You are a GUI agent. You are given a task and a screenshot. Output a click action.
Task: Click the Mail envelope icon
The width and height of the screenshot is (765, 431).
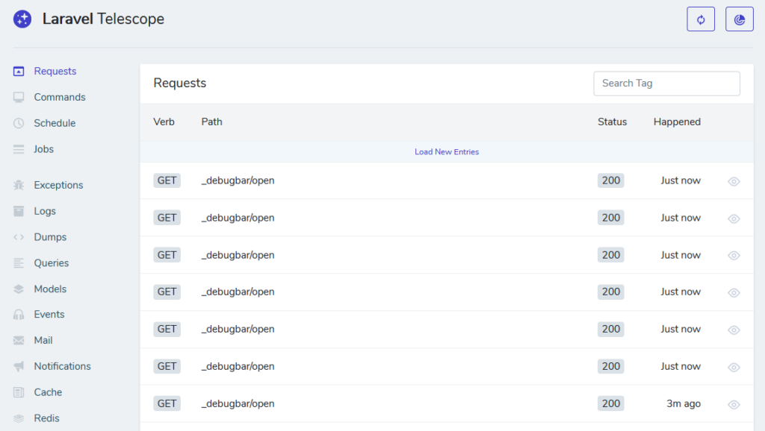pos(19,341)
